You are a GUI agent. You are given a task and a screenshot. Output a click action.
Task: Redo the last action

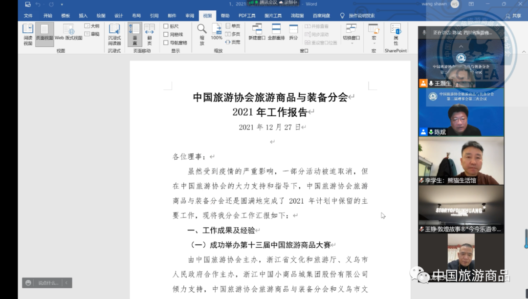point(51,4)
